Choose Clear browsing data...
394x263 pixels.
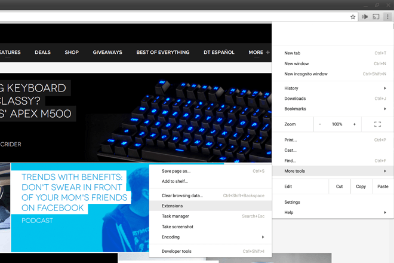coord(211,195)
